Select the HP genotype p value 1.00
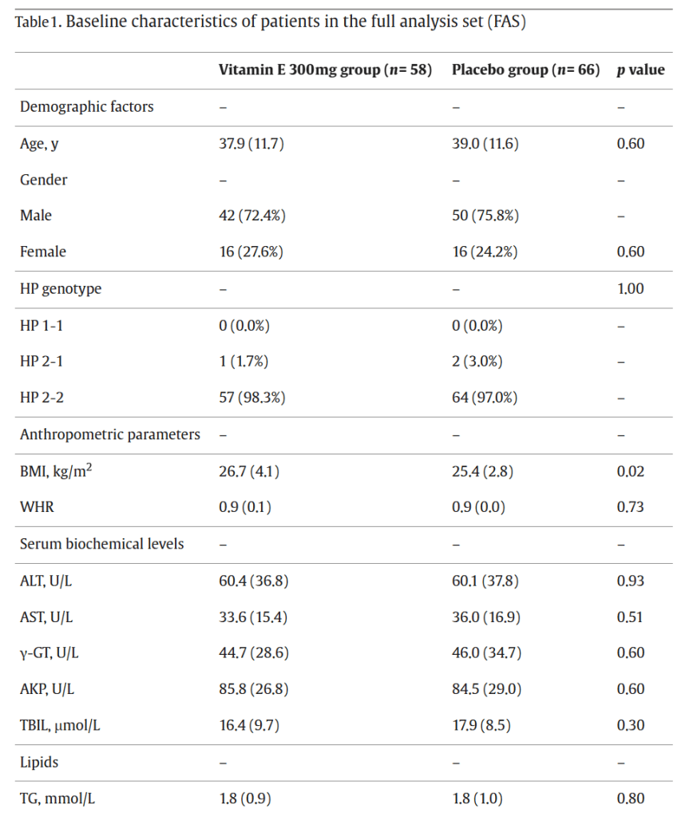Viewport: 697px width, 817px height. click(631, 289)
